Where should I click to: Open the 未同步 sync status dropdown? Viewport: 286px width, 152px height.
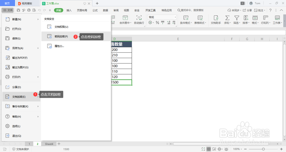tap(234, 10)
